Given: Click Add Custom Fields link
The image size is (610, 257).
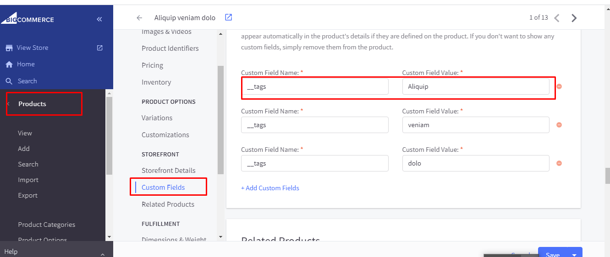Looking at the screenshot, I should coord(270,188).
